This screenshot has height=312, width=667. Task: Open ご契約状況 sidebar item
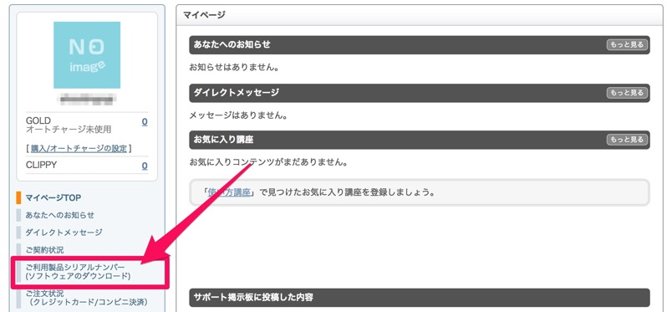pyautogui.click(x=44, y=250)
